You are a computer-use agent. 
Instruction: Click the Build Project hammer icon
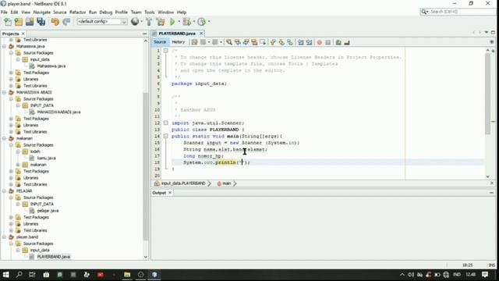click(149, 22)
